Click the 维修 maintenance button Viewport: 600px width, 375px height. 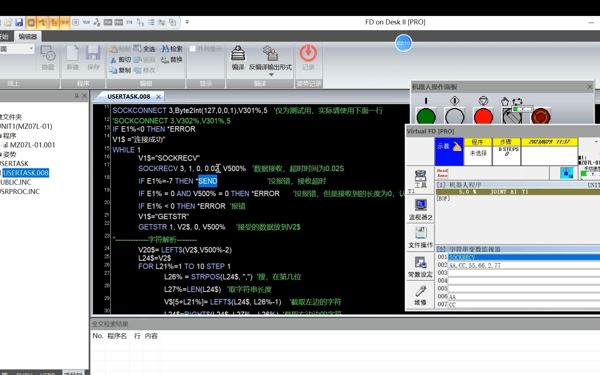tap(420, 295)
